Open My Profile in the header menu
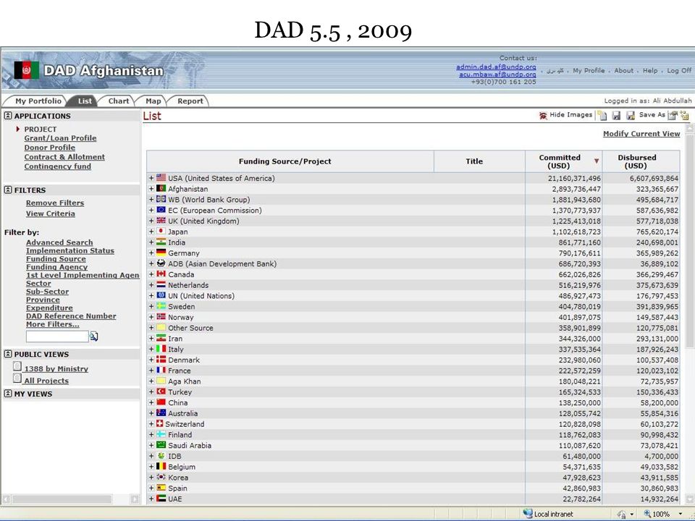 (x=589, y=70)
